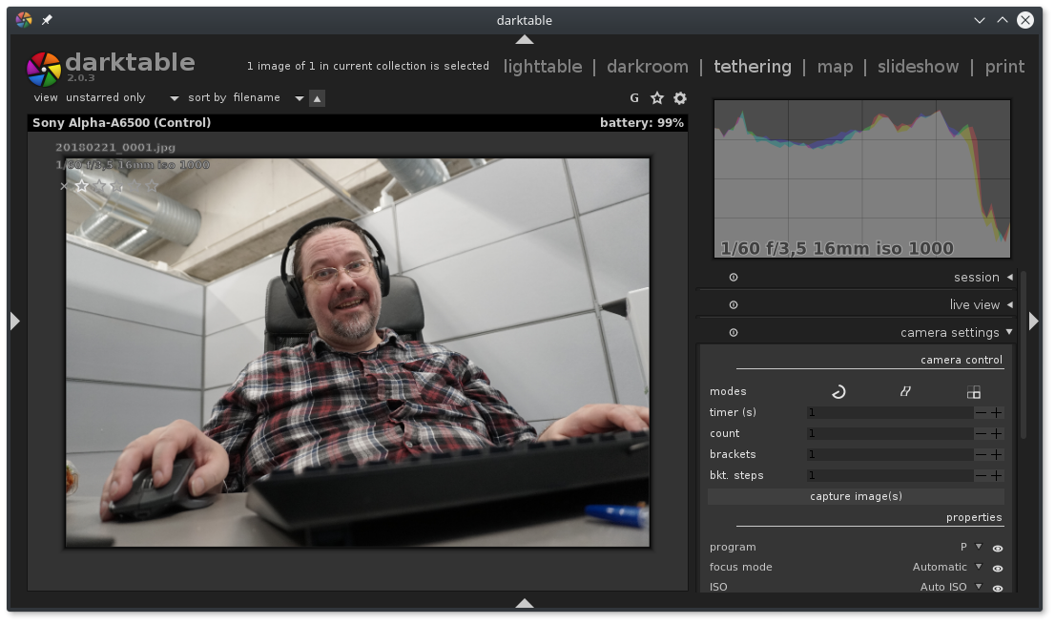
Task: Increase the brackets value with plus
Action: (x=997, y=454)
